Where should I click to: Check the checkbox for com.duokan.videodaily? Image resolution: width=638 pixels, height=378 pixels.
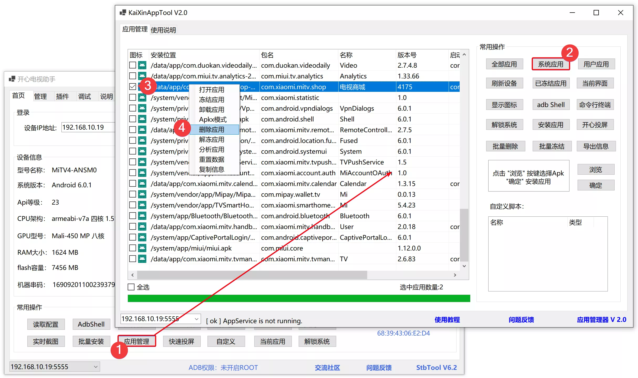[132, 65]
